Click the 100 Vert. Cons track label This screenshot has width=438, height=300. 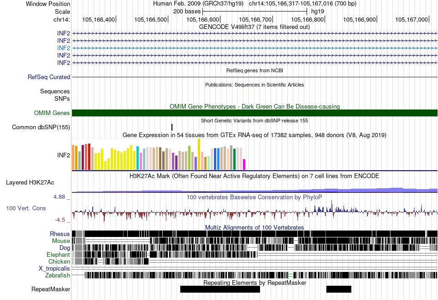pyautogui.click(x=26, y=208)
